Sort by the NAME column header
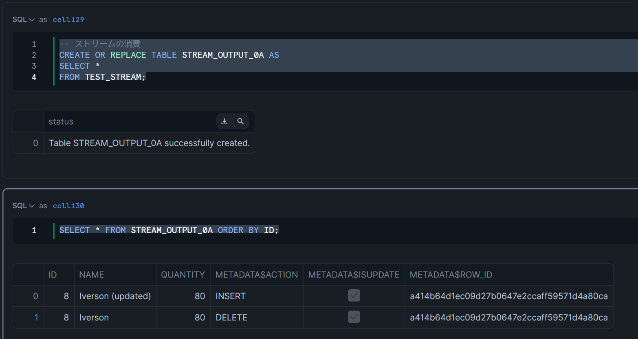This screenshot has width=638, height=339. pyautogui.click(x=115, y=275)
